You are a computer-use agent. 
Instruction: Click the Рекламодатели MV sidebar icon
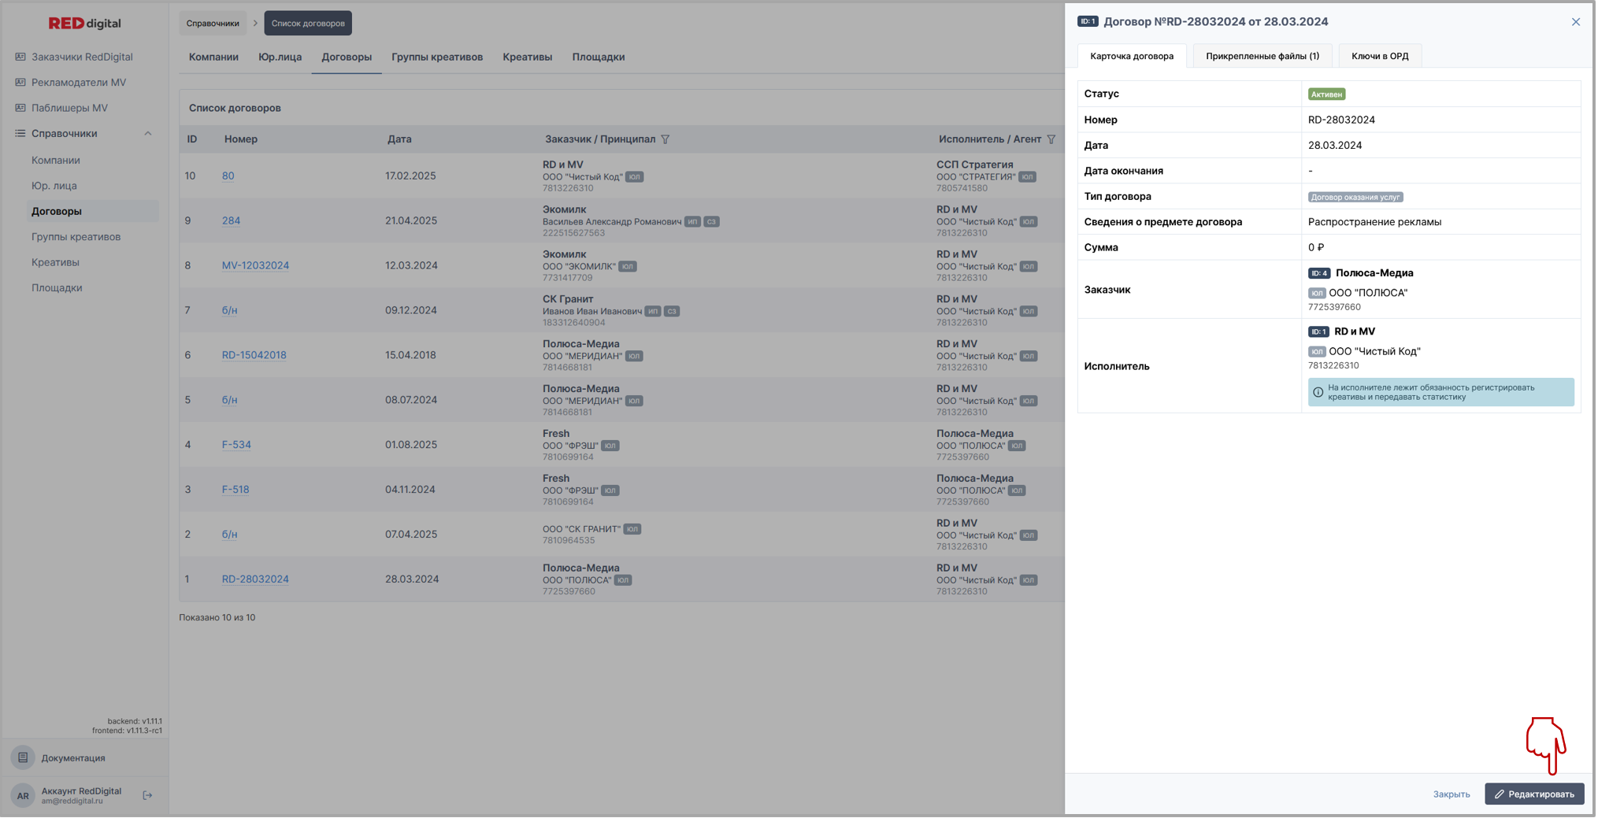click(x=20, y=83)
